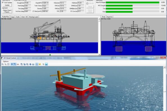Toggle the Auto Update checkbox
Screen dimensions: 167x111
pos(3,3)
